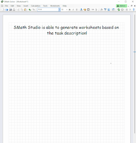
Task: Minimize the inner worksheet window
Action: tap(129, 6)
